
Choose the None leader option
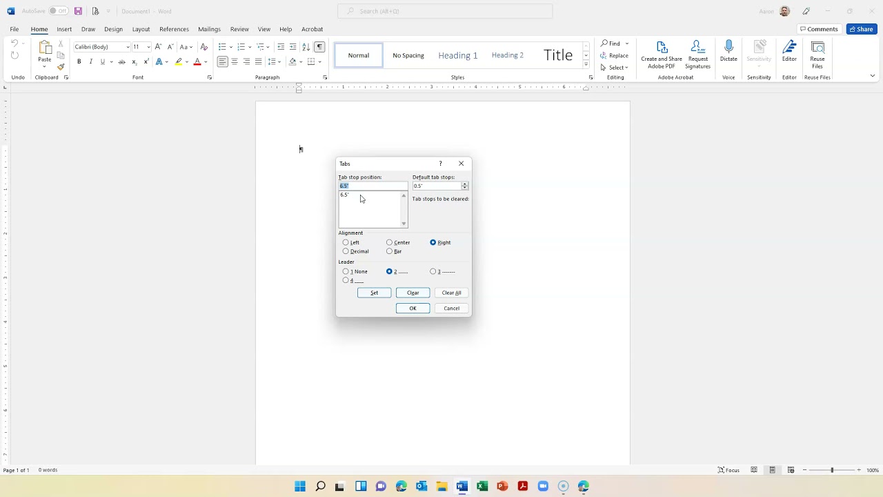(x=346, y=271)
